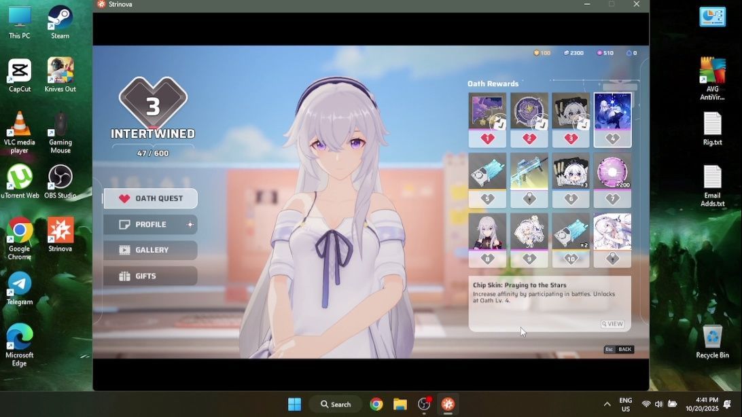Open the Steam desktop shortcut
The width and height of the screenshot is (742, 417).
tap(60, 22)
